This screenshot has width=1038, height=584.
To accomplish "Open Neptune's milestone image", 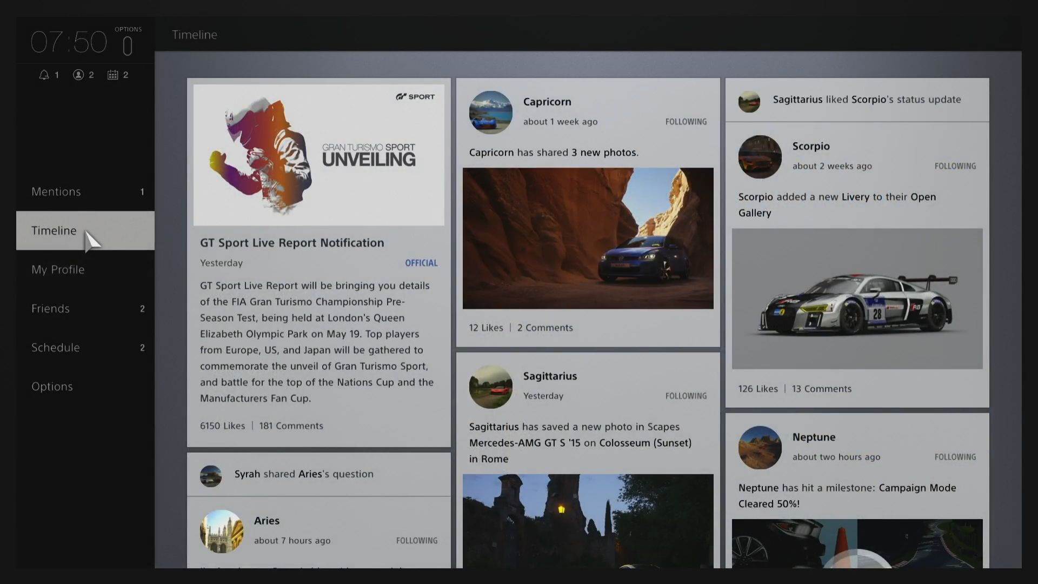I will click(x=857, y=543).
